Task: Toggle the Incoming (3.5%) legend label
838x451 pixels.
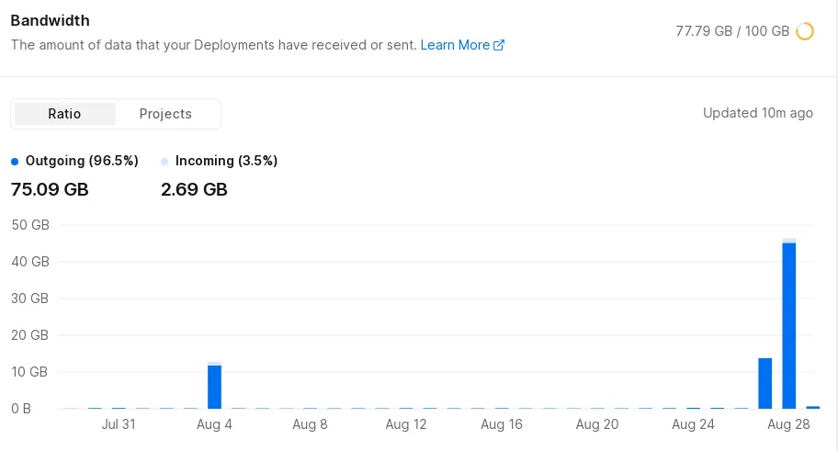Action: click(x=226, y=161)
